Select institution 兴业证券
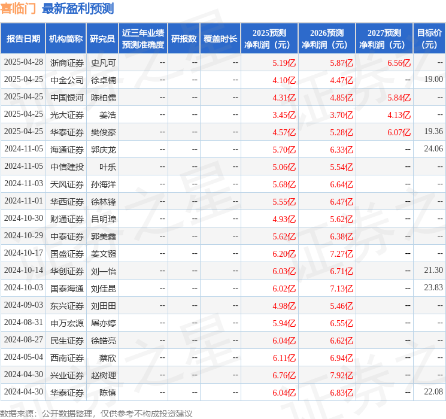This screenshot has height=419, width=446. (67, 375)
